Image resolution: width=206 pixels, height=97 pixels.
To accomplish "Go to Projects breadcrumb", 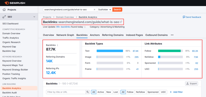I will (x=47, y=17).
